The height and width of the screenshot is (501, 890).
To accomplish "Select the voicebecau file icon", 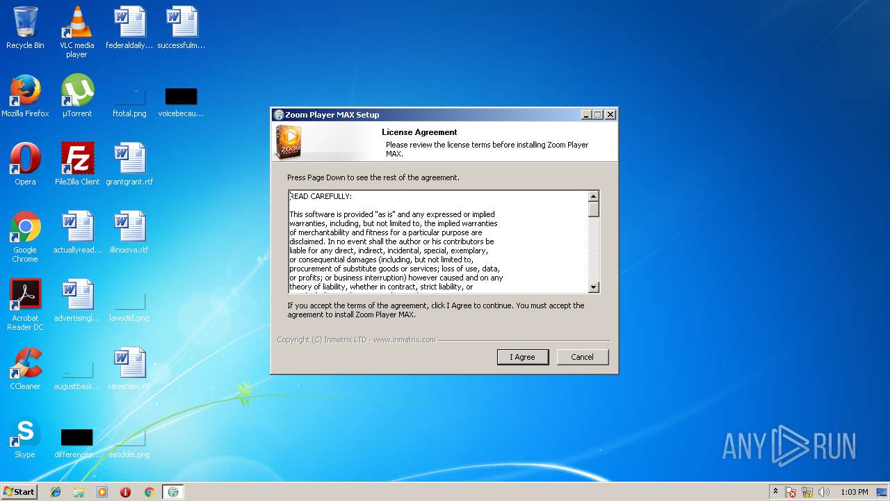I will [x=181, y=101].
